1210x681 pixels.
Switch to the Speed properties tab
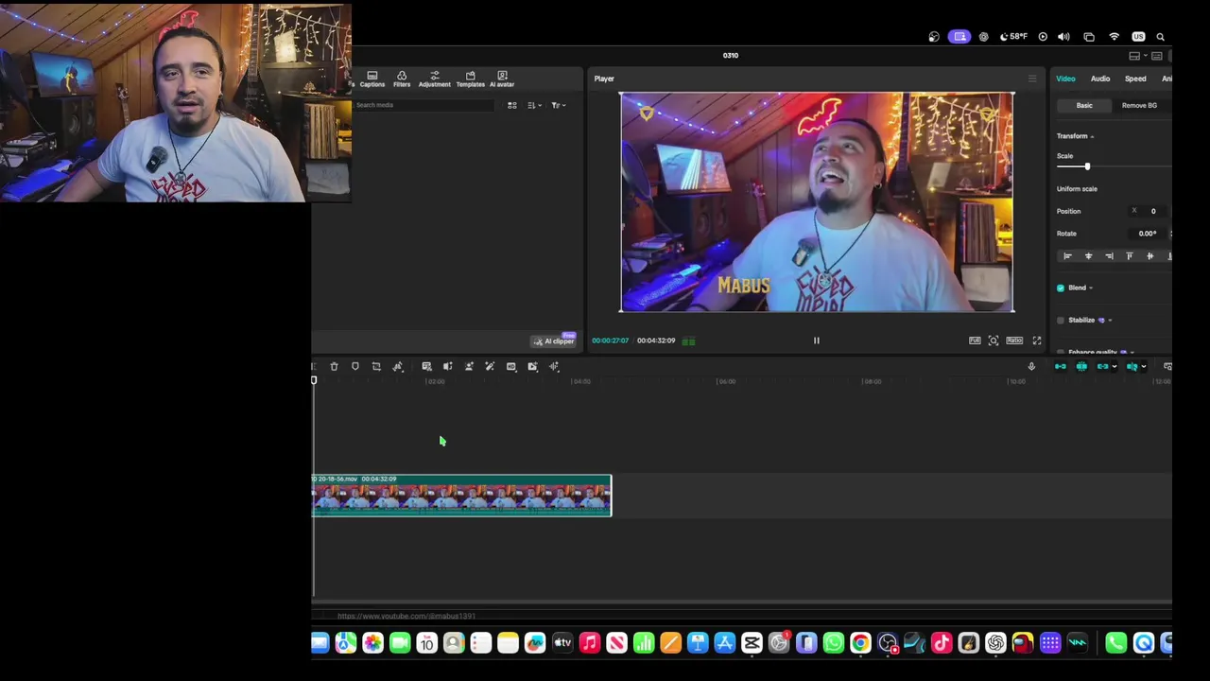[x=1135, y=79]
